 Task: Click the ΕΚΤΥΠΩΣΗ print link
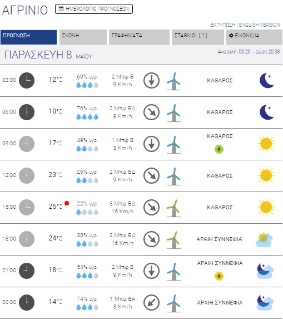pos(223,25)
